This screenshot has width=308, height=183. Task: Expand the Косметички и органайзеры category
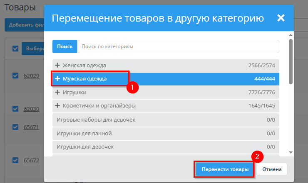pyautogui.click(x=57, y=105)
